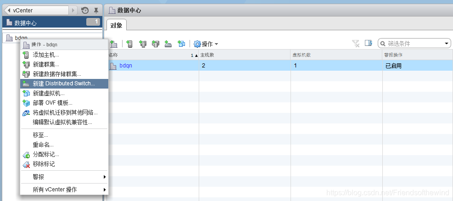Click the clear filter funnel icon
Viewport: 453px width, 201px height.
coord(356,44)
